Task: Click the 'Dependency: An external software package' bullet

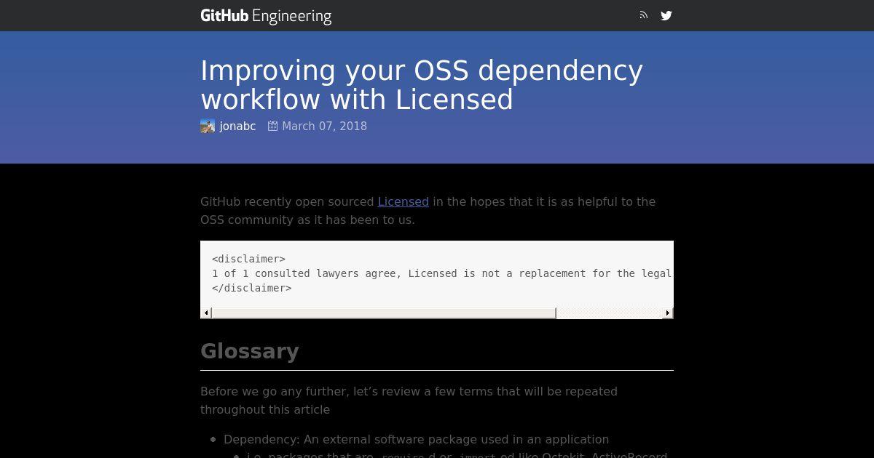Action: click(416, 439)
